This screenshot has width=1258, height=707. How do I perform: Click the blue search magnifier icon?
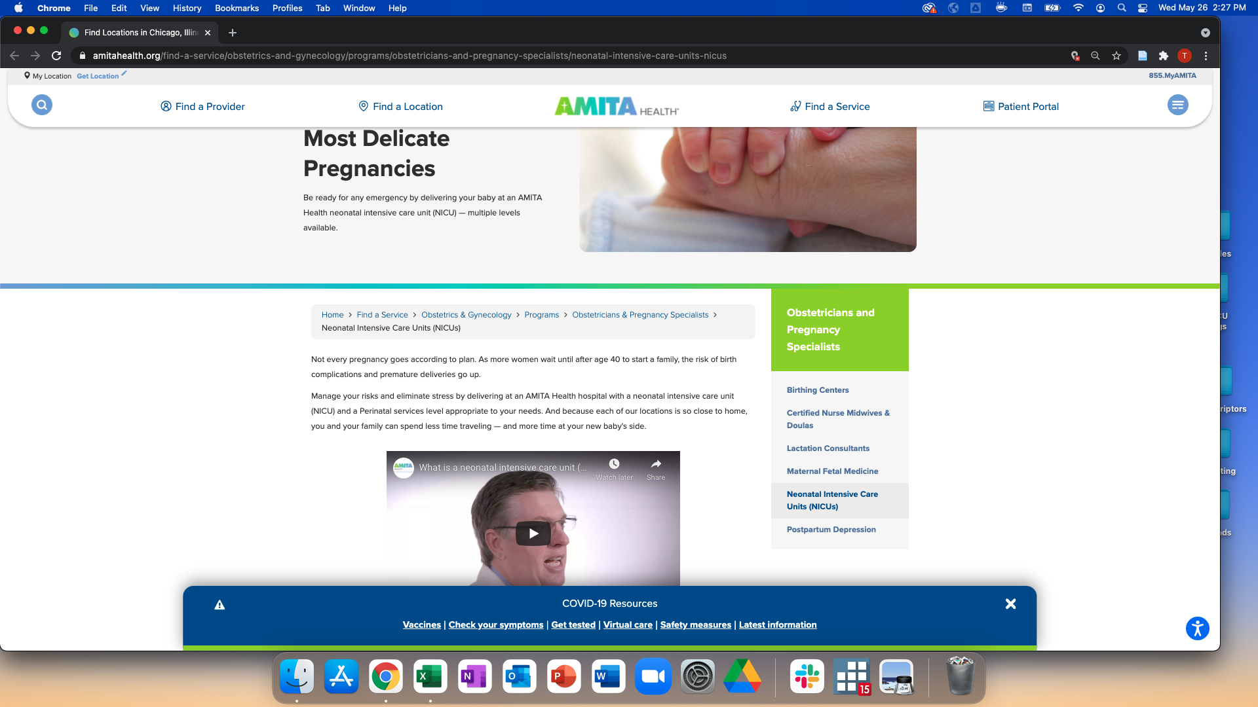tap(42, 105)
